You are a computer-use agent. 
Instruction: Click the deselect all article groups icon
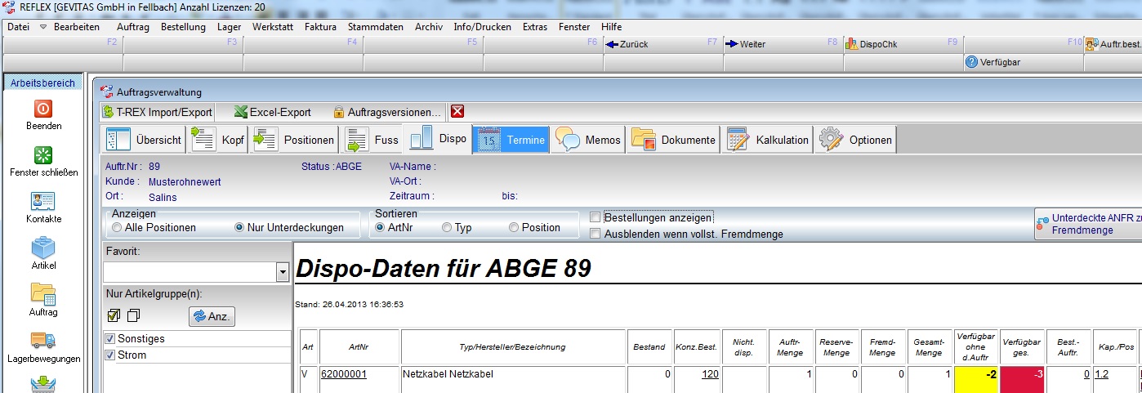click(134, 315)
